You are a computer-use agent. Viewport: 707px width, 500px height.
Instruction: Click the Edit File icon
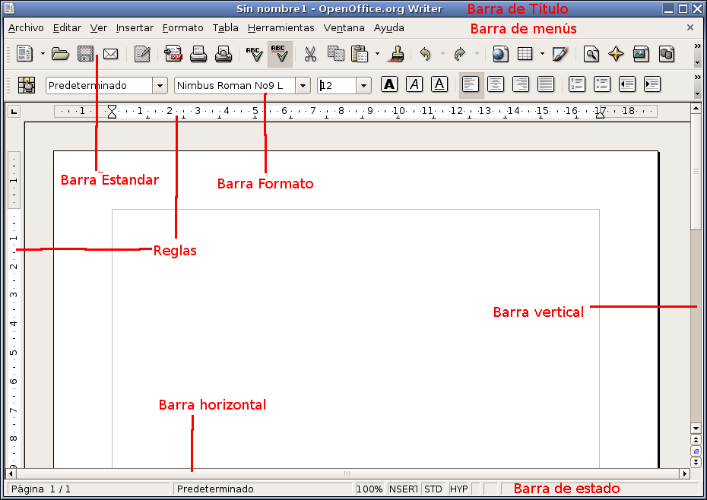[142, 54]
